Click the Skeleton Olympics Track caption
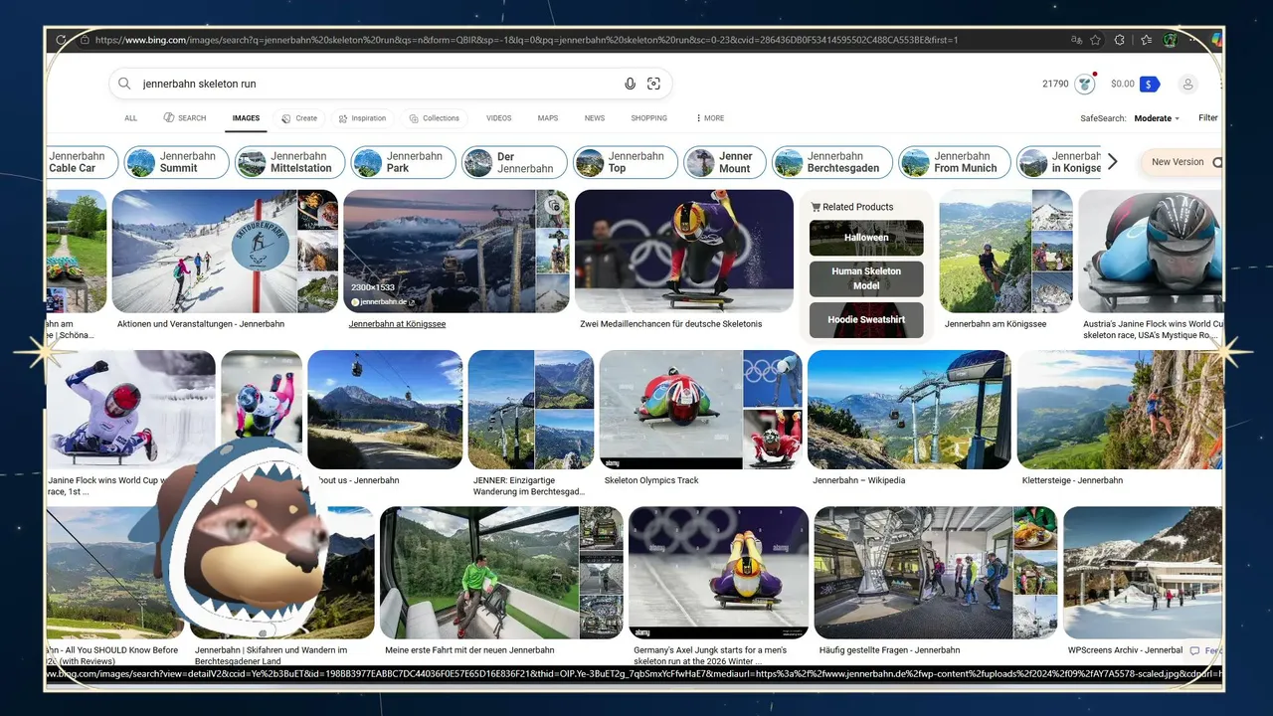Viewport: 1273px width, 716px height. [651, 480]
